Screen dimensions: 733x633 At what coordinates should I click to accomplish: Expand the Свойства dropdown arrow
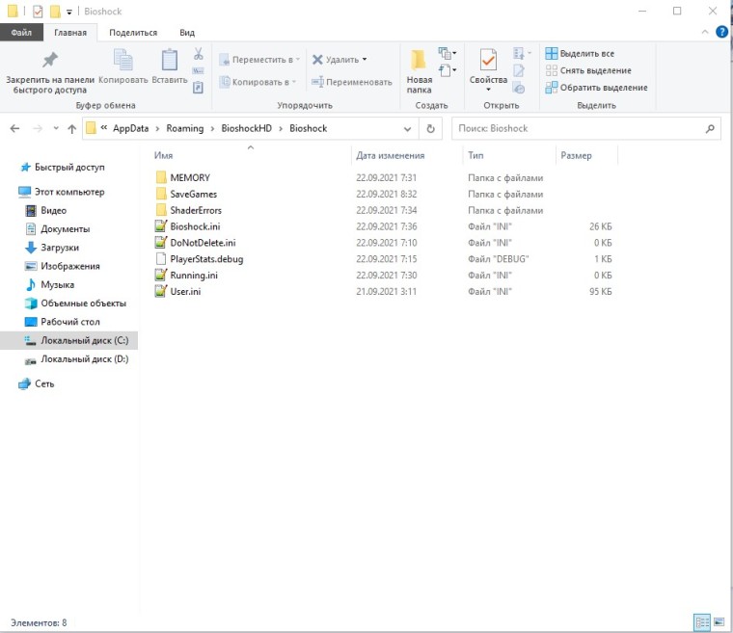coord(488,90)
